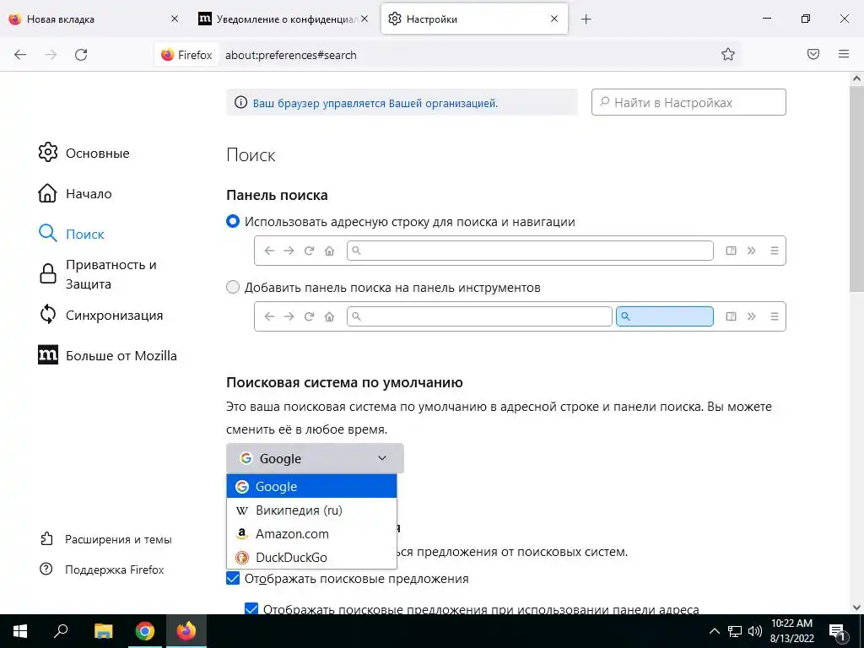This screenshot has width=864, height=648.
Task: Click the info icon beside organization notice
Action: [240, 102]
